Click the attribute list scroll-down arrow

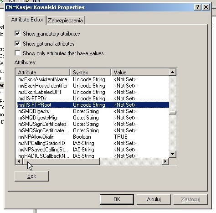(x=173, y=154)
